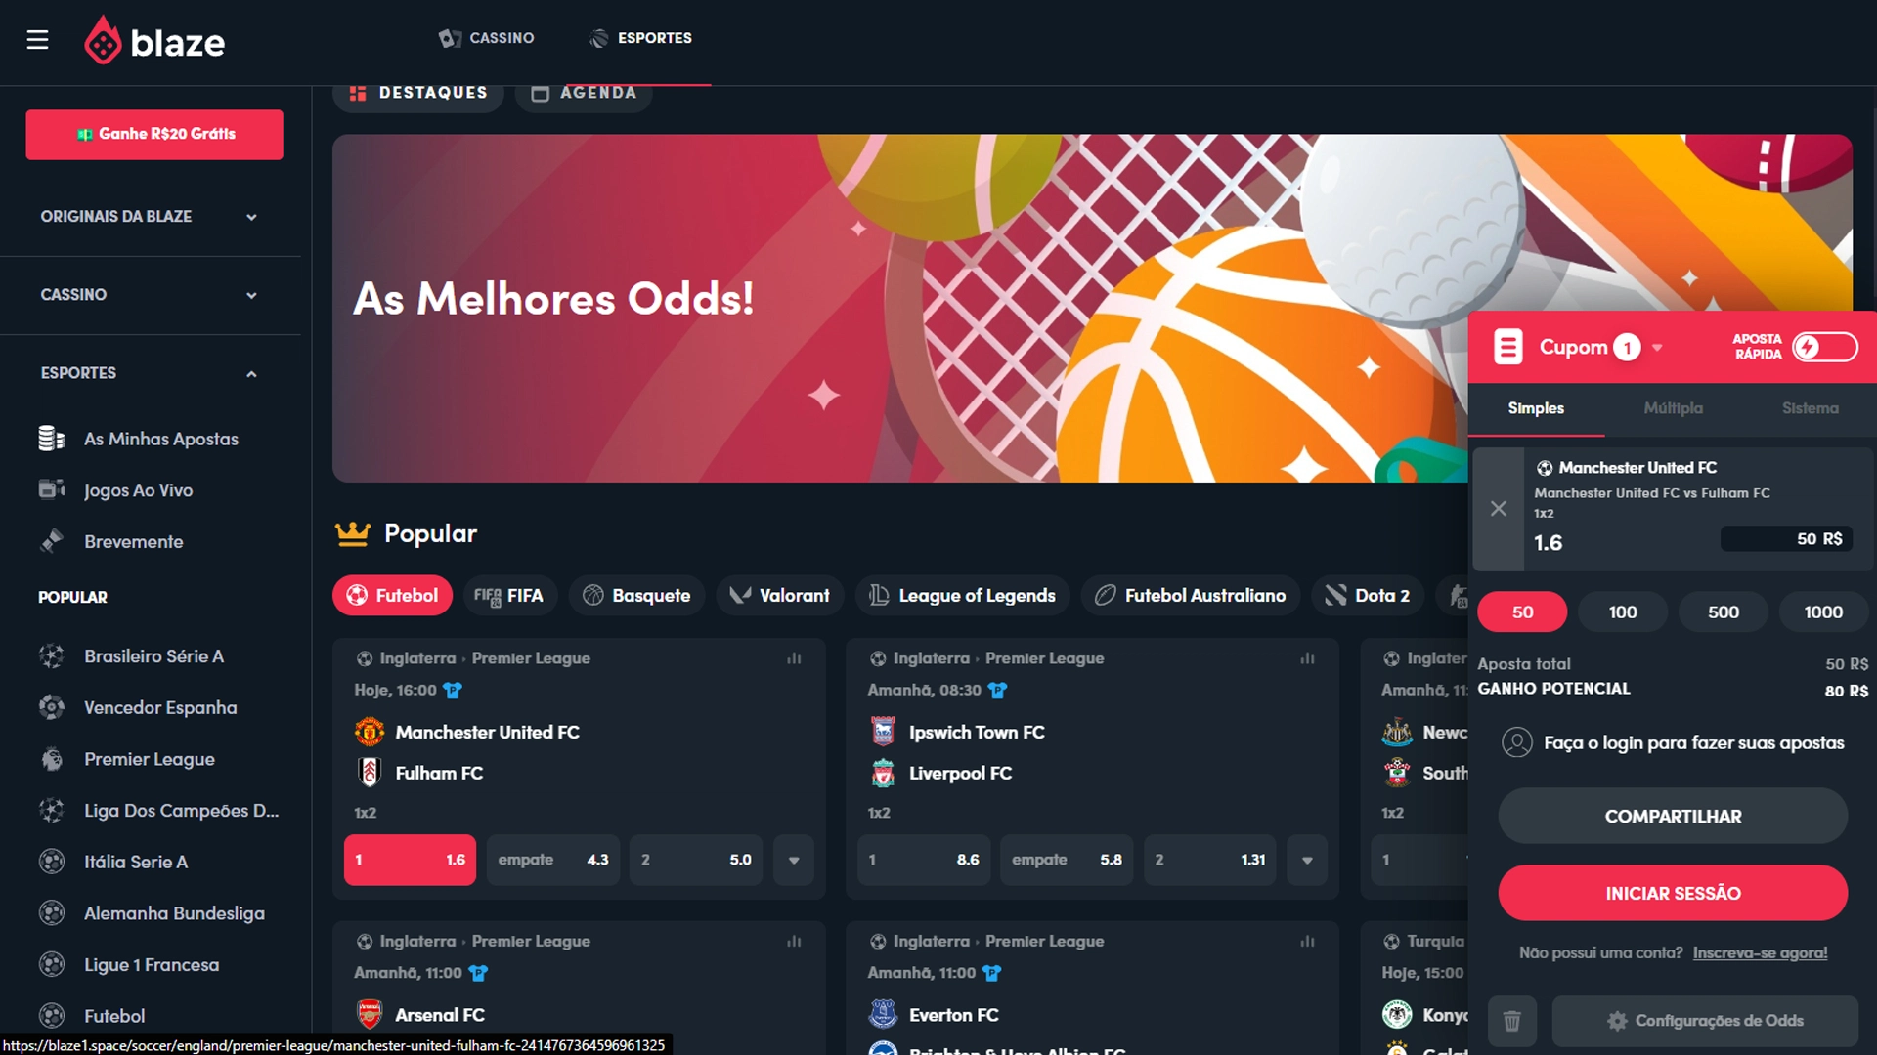Select the Basquete sport chip
1877x1055 pixels.
[x=636, y=596]
